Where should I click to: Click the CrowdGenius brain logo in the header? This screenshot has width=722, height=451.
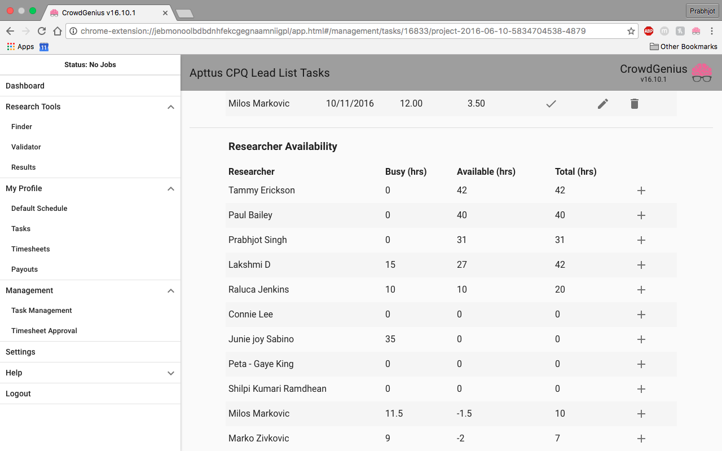click(702, 73)
